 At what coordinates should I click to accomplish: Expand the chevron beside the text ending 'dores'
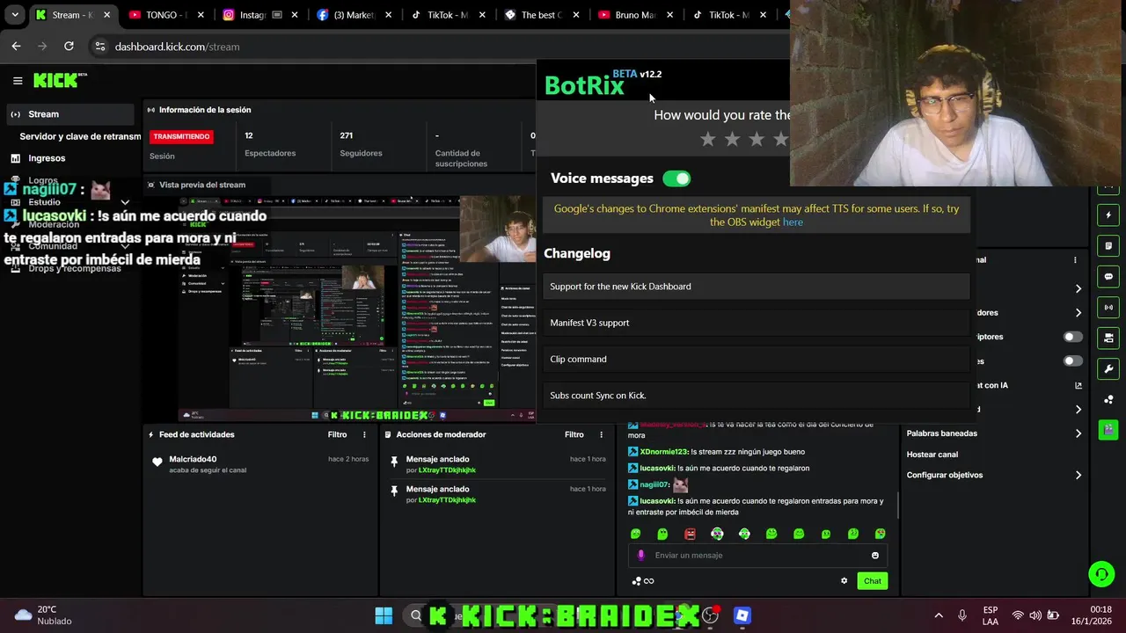[x=1078, y=313]
